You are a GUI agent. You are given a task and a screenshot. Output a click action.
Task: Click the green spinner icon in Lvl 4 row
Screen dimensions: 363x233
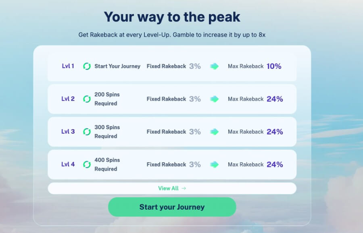(87, 165)
